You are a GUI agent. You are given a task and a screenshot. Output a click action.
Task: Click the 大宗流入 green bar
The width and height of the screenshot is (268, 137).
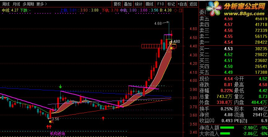tap(225, 133)
